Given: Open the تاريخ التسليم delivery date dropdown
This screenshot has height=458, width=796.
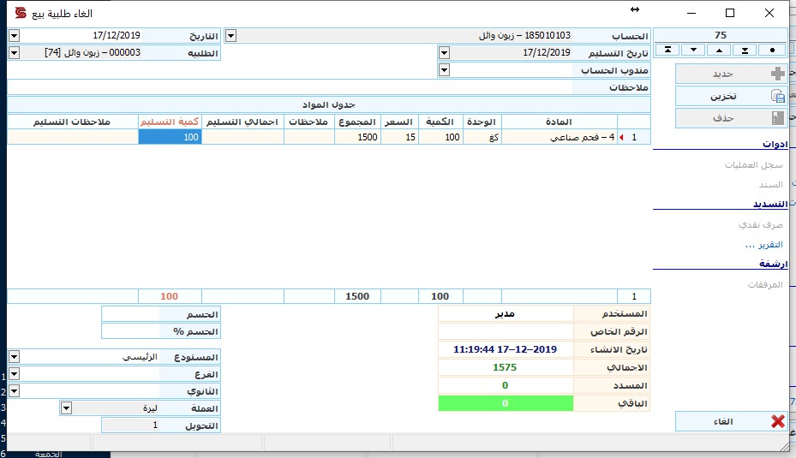Looking at the screenshot, I should pos(444,53).
